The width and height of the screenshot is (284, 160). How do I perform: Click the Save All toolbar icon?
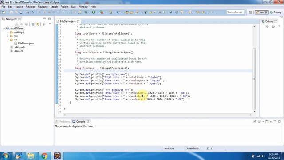click(x=16, y=12)
